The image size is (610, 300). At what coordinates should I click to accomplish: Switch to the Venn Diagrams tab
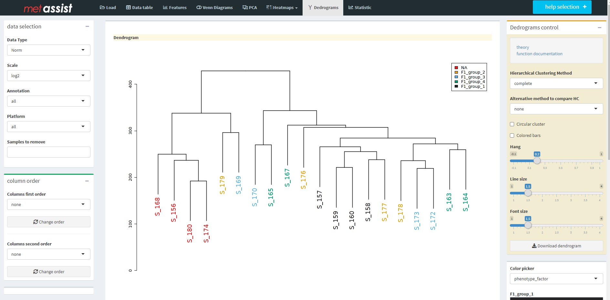point(214,7)
